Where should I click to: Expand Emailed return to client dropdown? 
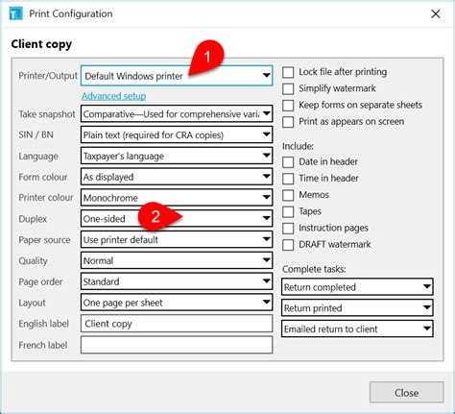click(357, 329)
